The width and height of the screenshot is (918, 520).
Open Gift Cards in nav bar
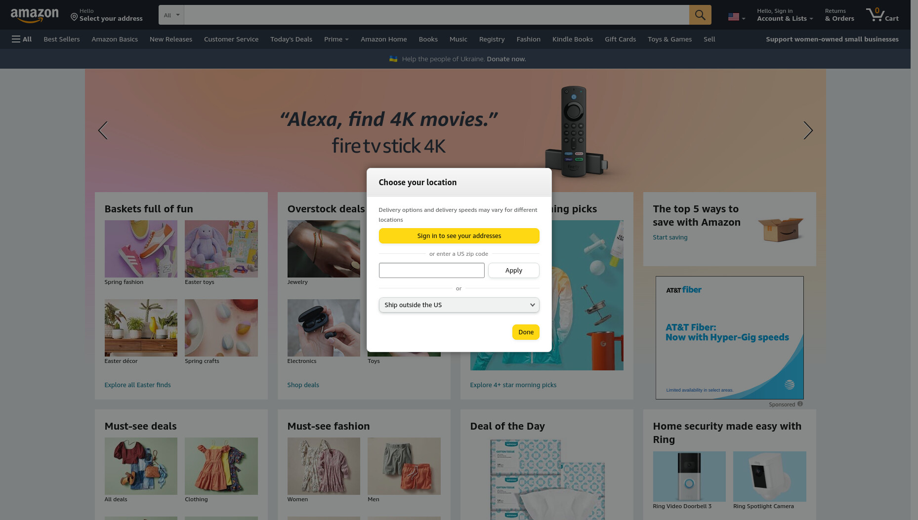point(620,39)
